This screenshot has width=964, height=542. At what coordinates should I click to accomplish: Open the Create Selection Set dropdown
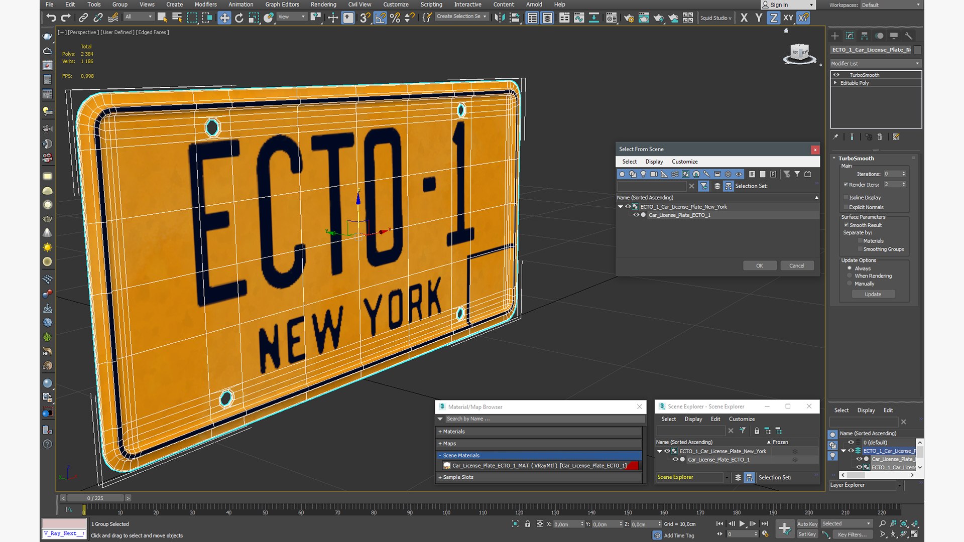[x=461, y=17]
